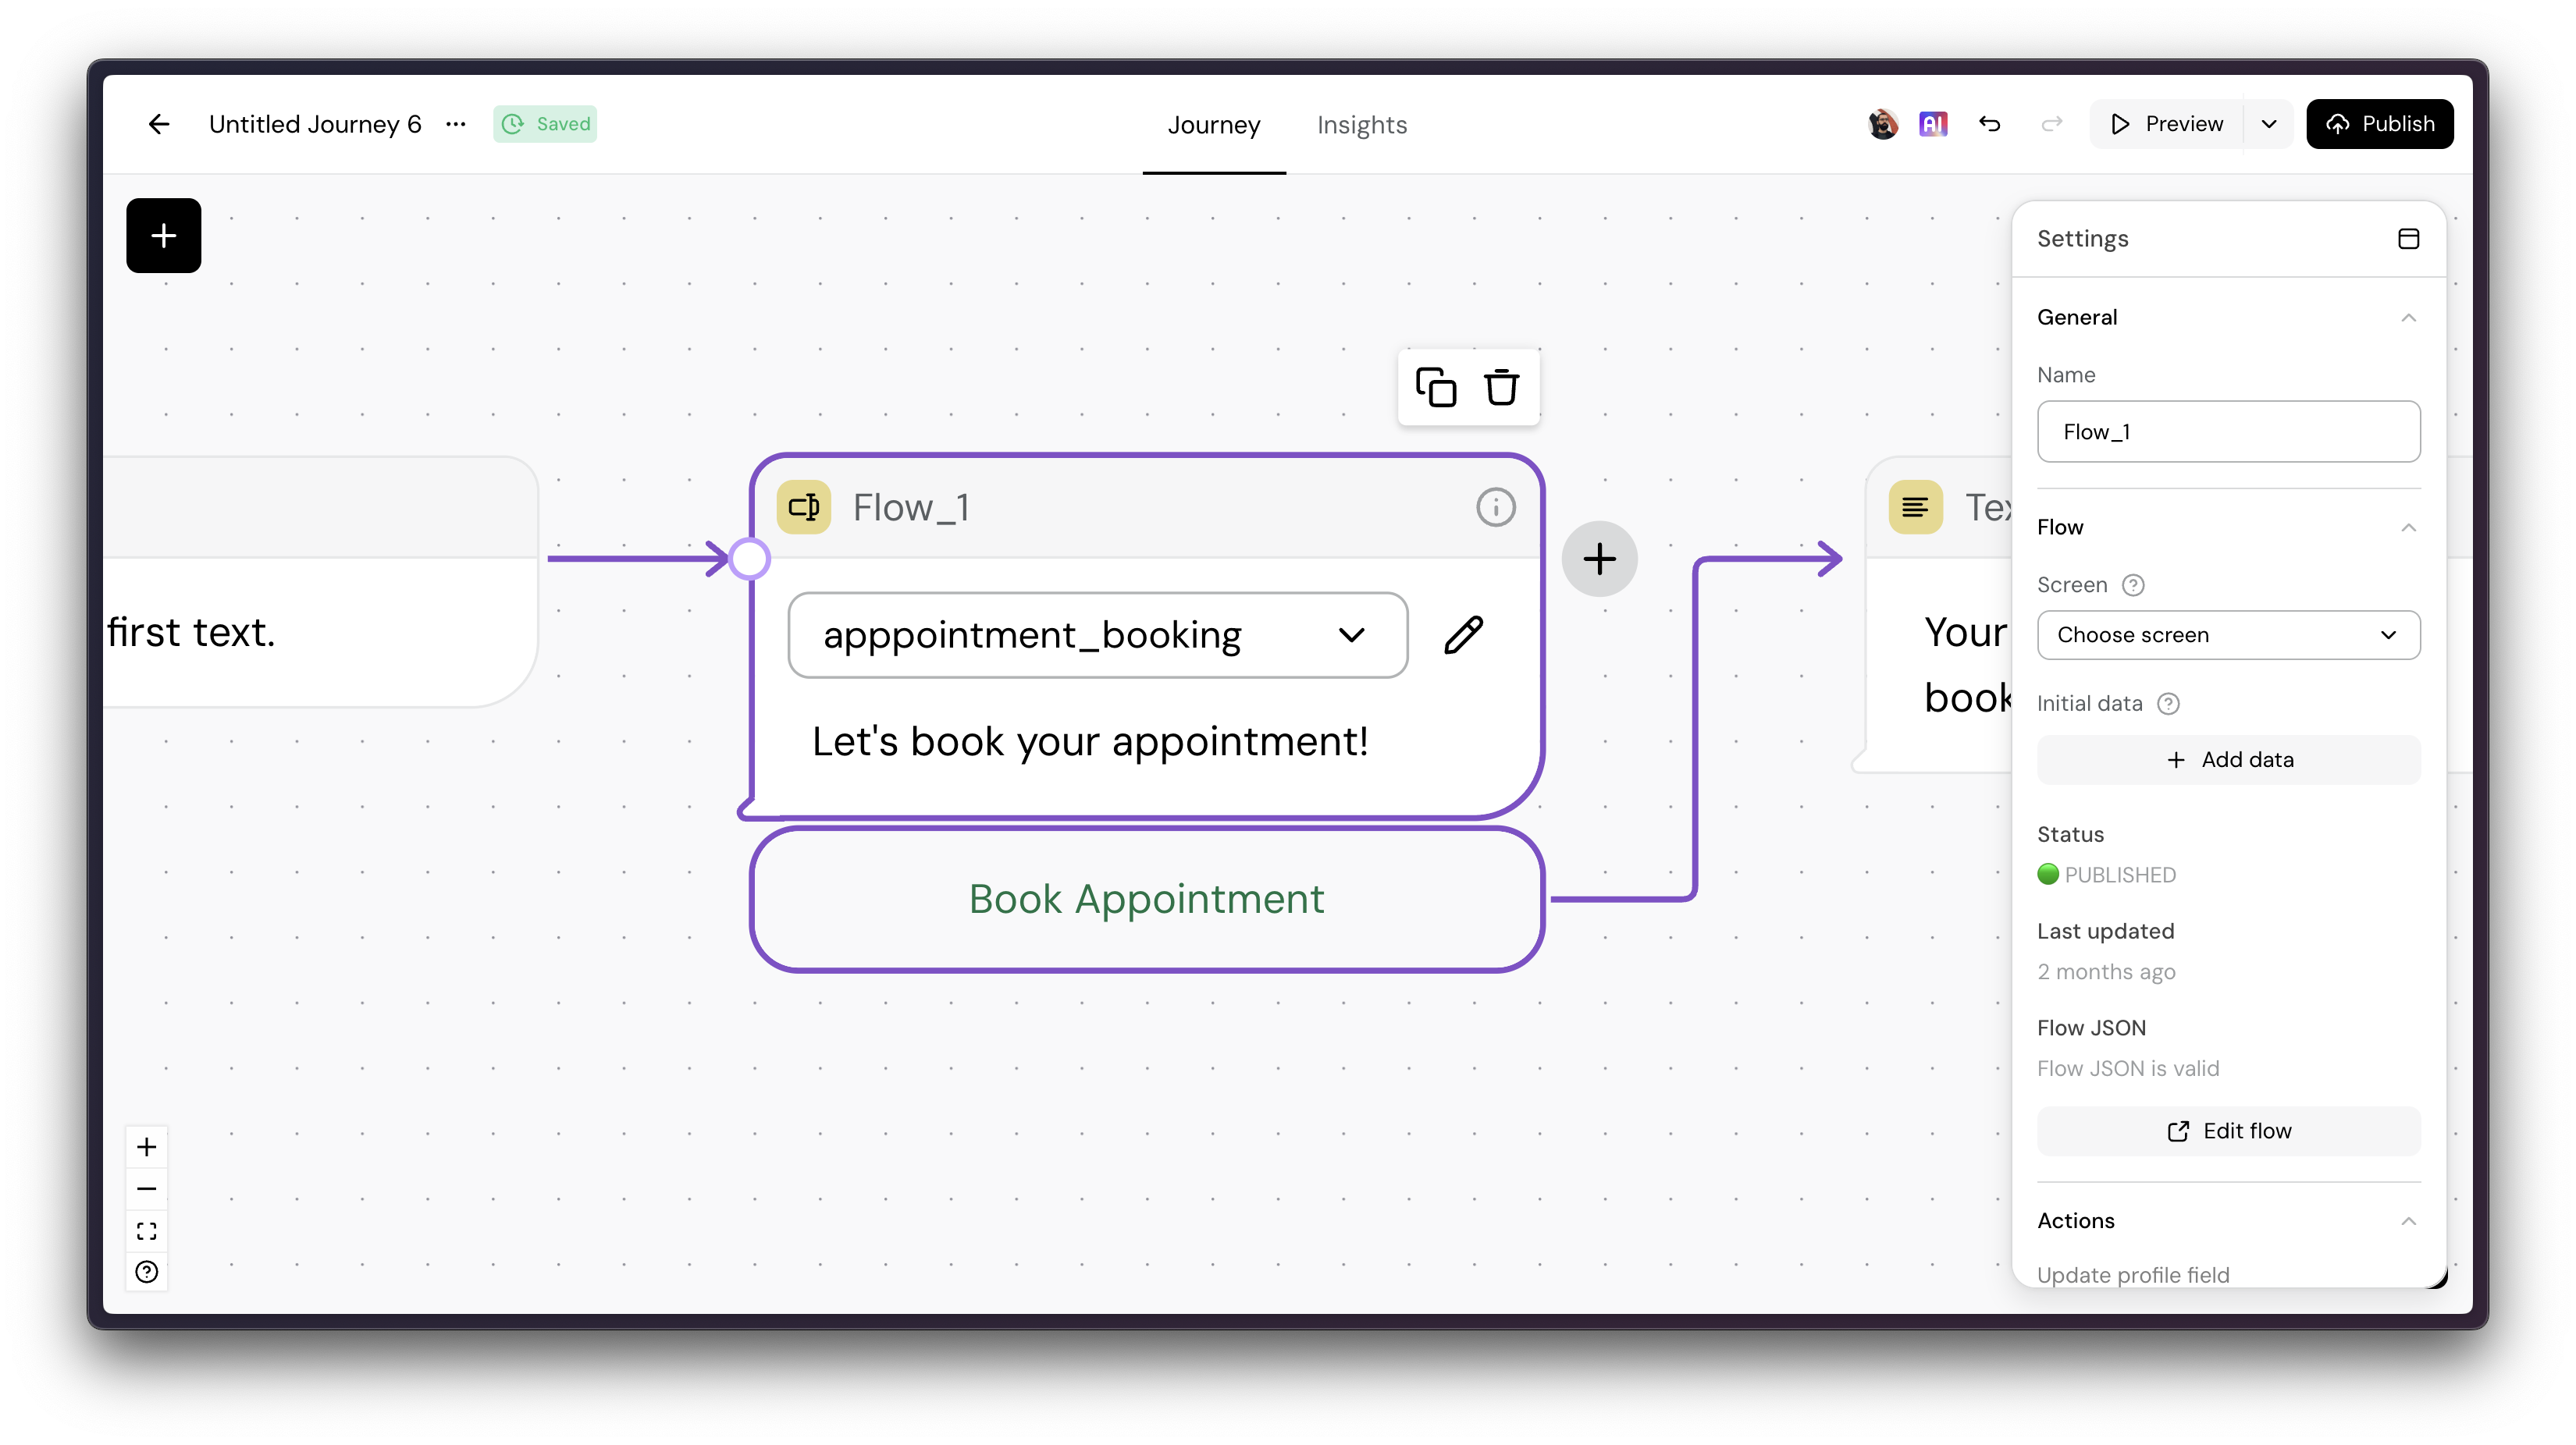Image resolution: width=2576 pixels, height=1445 pixels.
Task: Expand the Preview options chevron
Action: click(x=2269, y=124)
